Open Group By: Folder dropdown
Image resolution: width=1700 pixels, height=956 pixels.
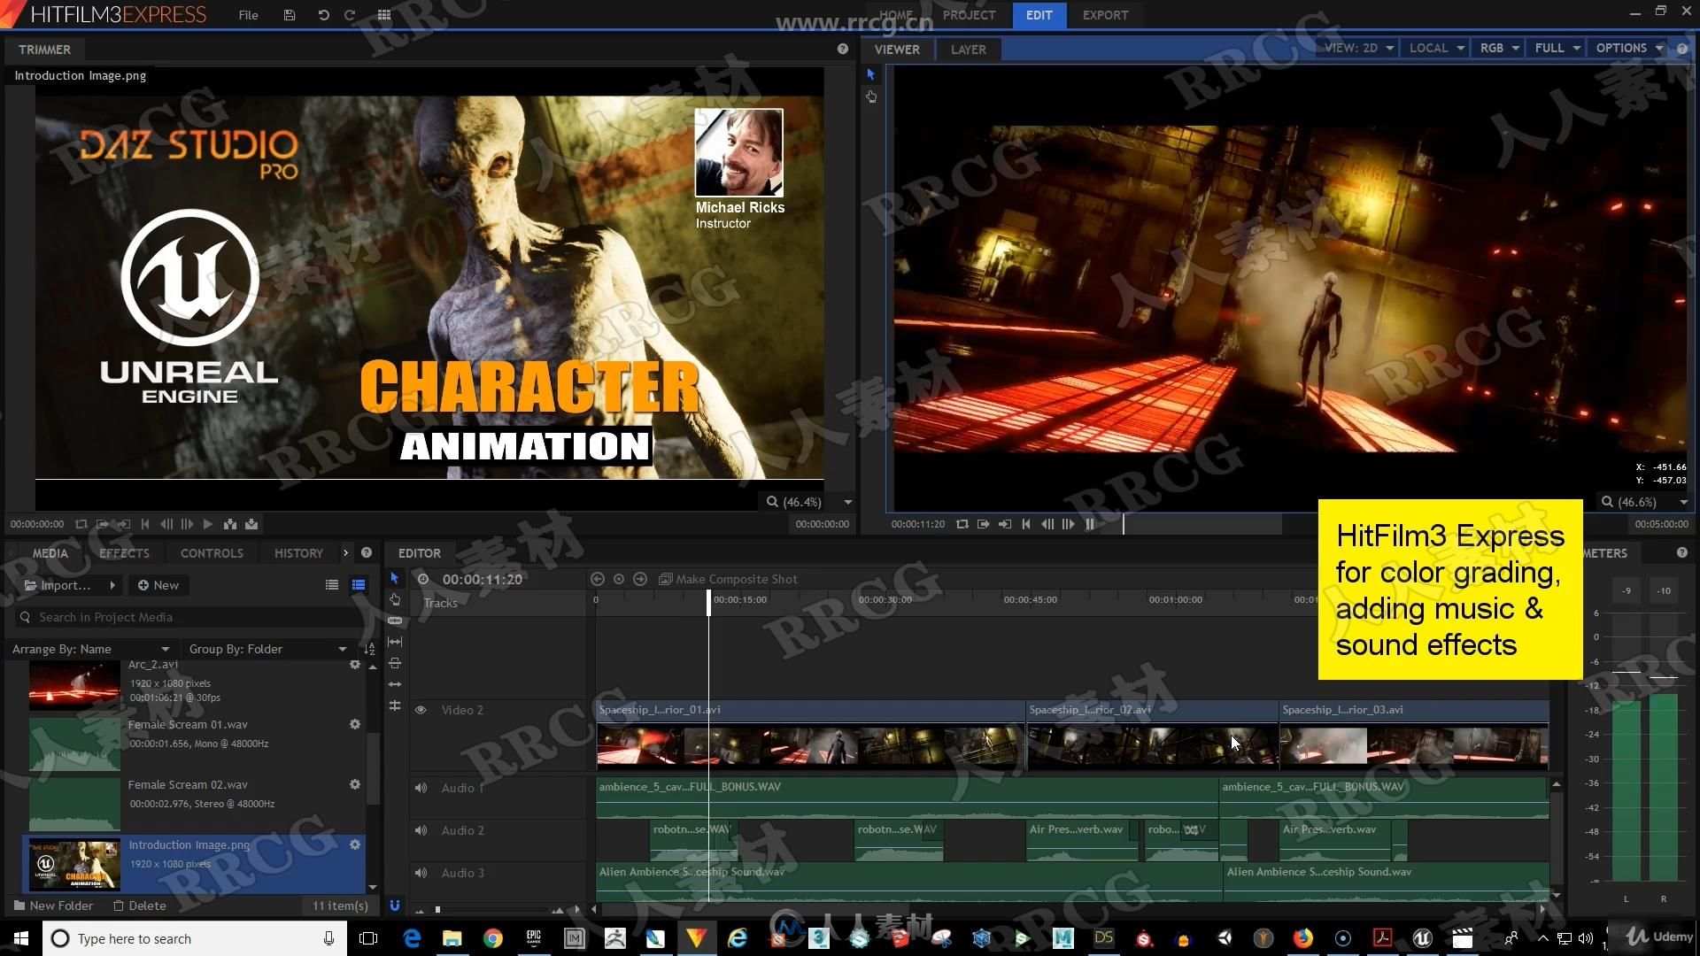(x=268, y=649)
